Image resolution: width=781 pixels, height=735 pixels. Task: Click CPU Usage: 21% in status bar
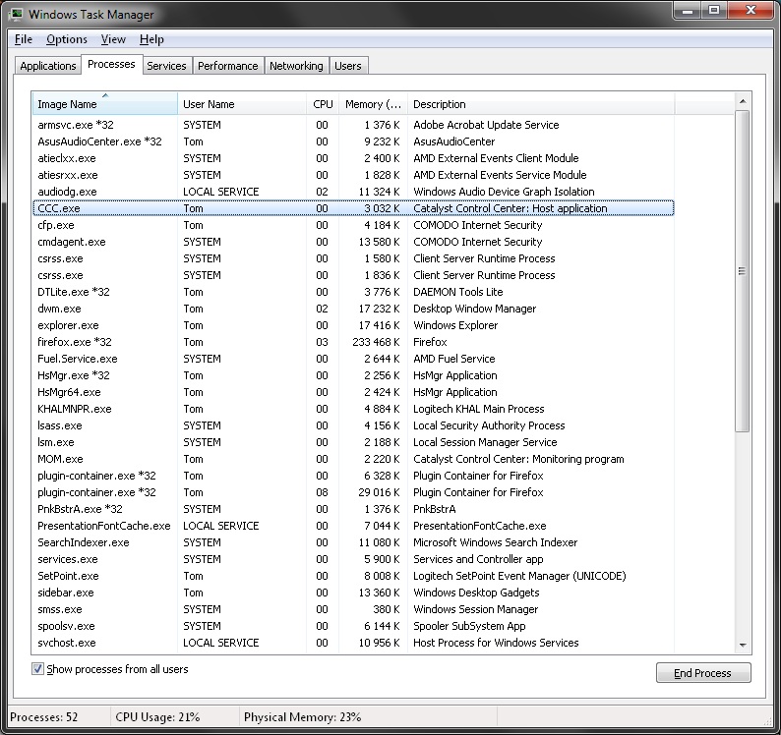[x=157, y=717]
